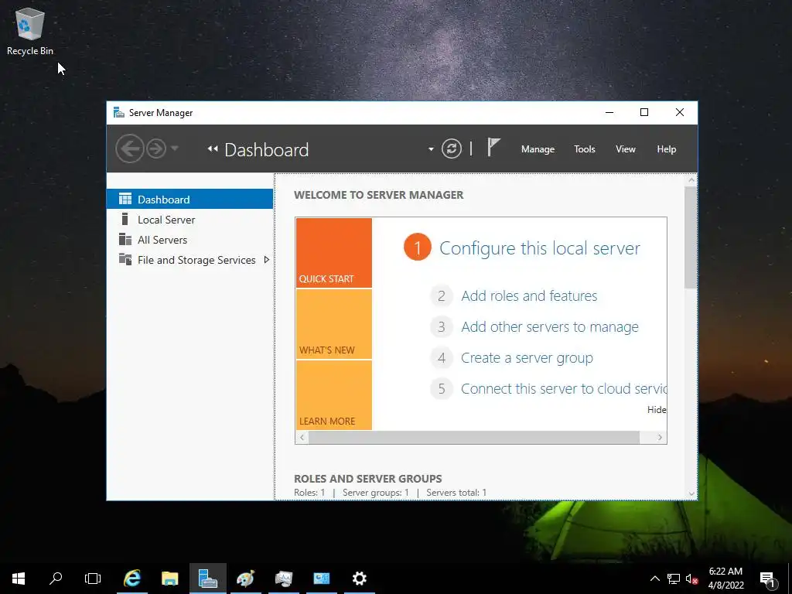The image size is (792, 594).
Task: Click the step 5 number circle
Action: coord(442,388)
